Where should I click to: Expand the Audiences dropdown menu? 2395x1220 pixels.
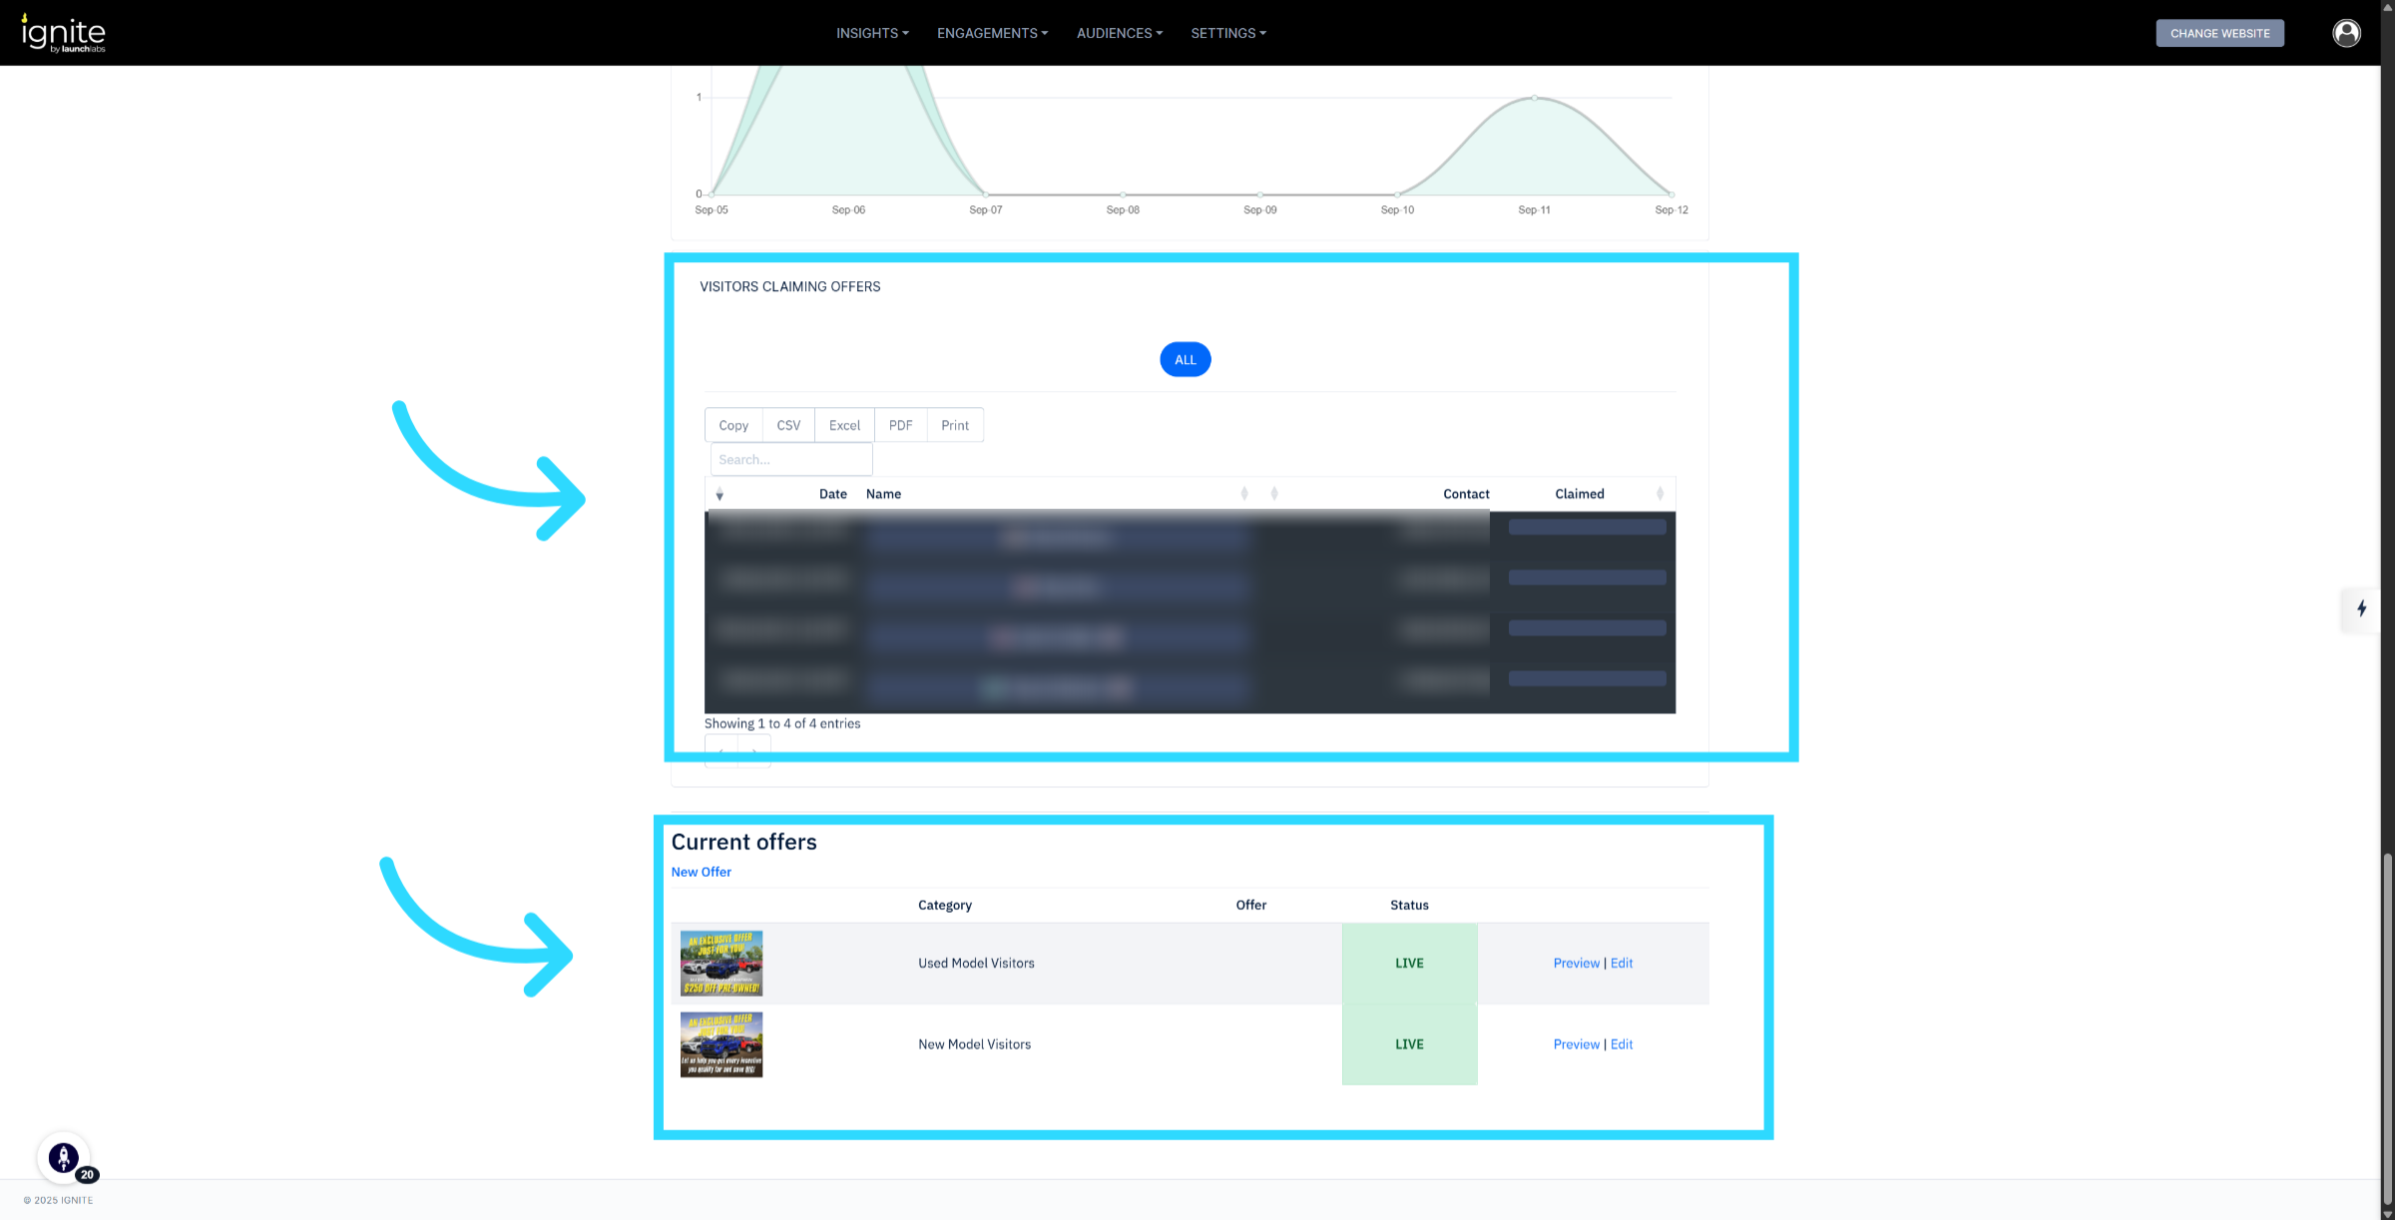[1119, 33]
